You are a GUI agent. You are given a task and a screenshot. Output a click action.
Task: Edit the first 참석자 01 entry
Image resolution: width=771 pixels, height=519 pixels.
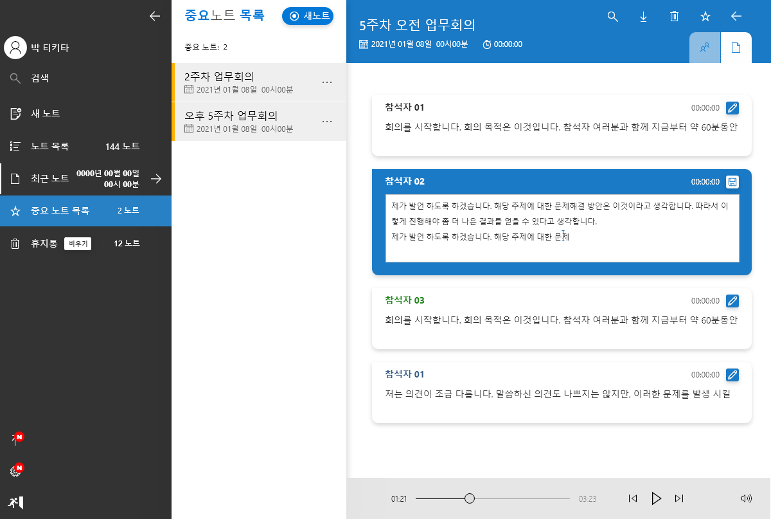732,107
